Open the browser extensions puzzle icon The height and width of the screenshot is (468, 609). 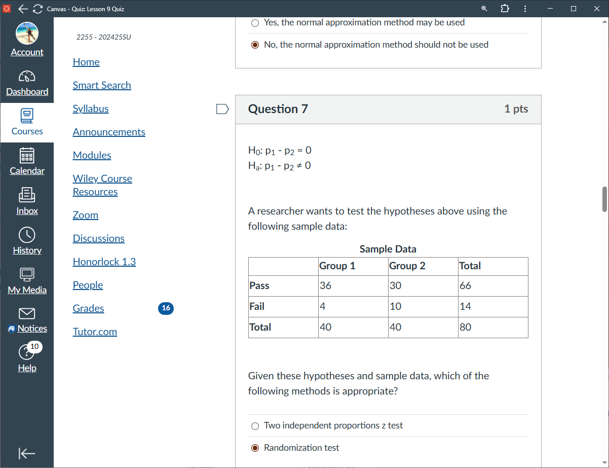coord(505,9)
